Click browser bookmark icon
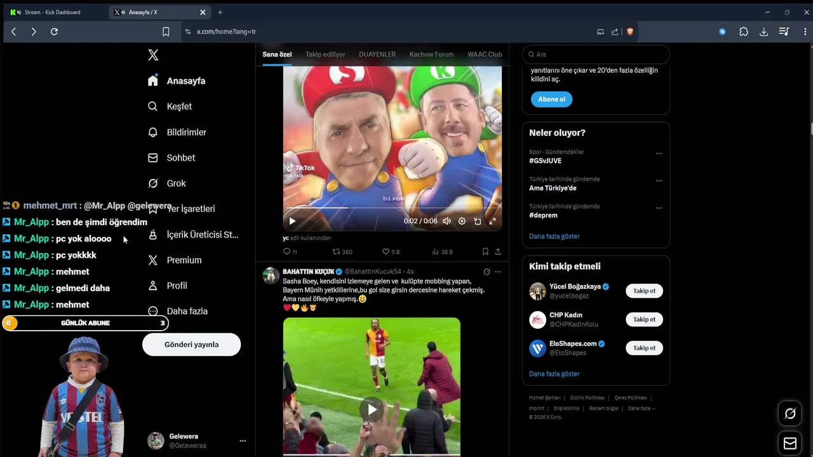 click(x=166, y=32)
